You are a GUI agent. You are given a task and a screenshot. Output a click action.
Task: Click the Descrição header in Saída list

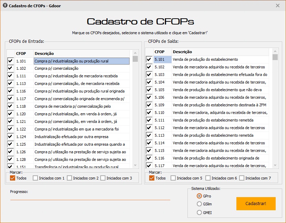coord(220,52)
